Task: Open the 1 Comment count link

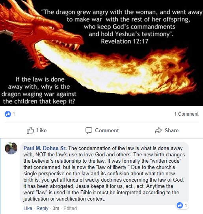Action: [186, 114]
